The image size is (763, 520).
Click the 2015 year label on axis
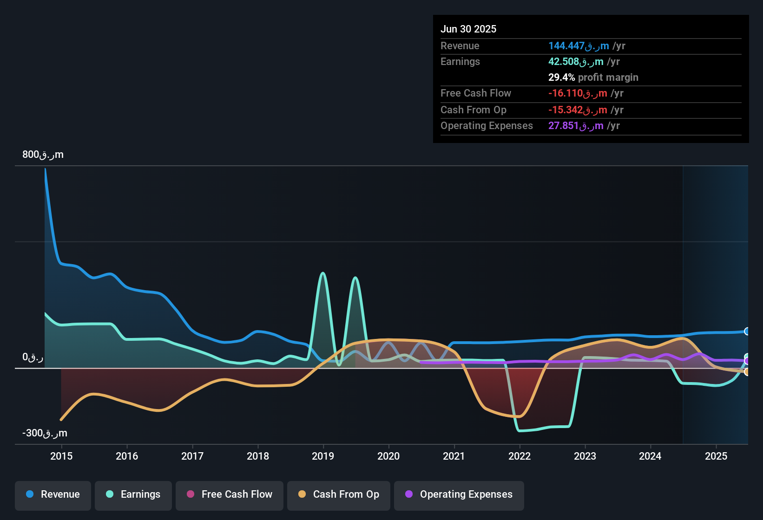tap(61, 456)
